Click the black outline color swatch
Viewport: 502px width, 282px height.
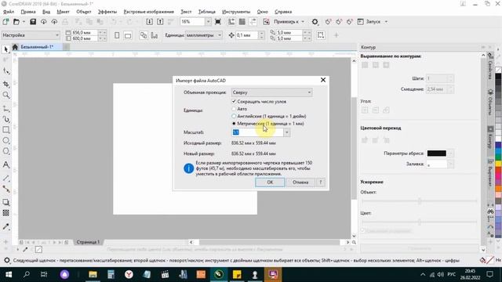tap(437, 154)
